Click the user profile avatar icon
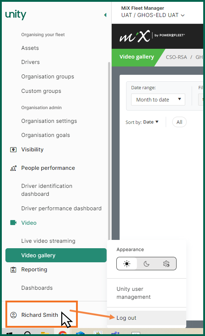The height and width of the screenshot is (336, 205). (x=13, y=315)
